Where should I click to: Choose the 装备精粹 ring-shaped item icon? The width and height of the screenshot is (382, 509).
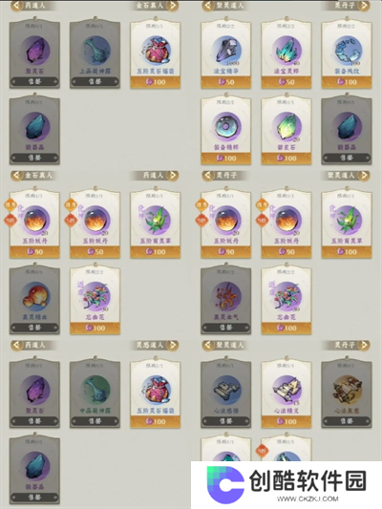tap(226, 127)
